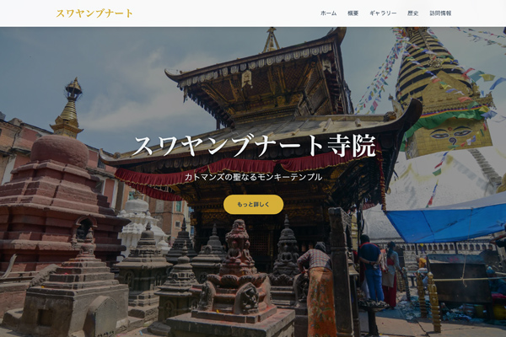Click the もっと詳しく button
Viewport: 506px width, 337px height.
point(253,205)
